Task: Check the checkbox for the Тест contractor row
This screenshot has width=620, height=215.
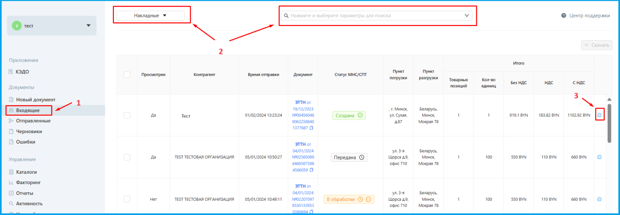Action: (x=127, y=115)
